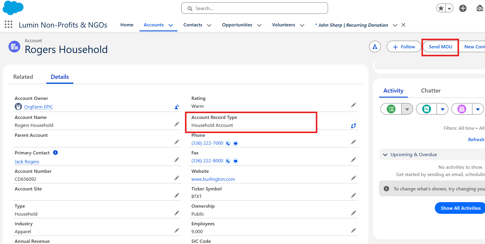Open the new task dropdown arrow
This screenshot has width=485, height=244.
(407, 109)
